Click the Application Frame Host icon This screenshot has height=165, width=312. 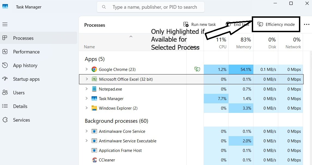click(x=94, y=151)
